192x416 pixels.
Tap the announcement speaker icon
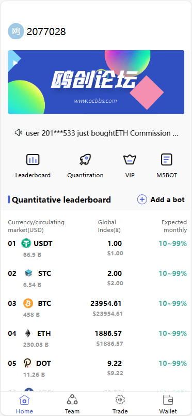(18, 132)
